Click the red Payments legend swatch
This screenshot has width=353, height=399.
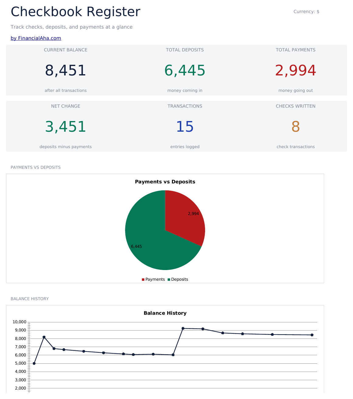click(143, 279)
